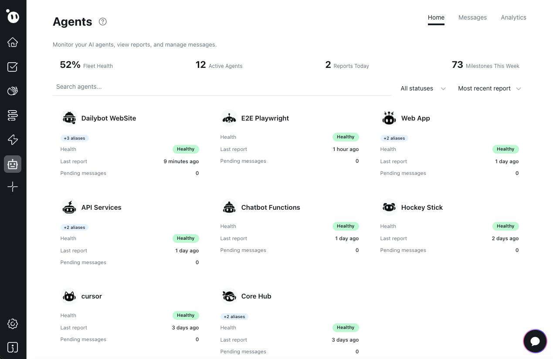The width and height of the screenshot is (553, 359).
Task: Open the Most recent report sort dropdown
Action: (489, 88)
